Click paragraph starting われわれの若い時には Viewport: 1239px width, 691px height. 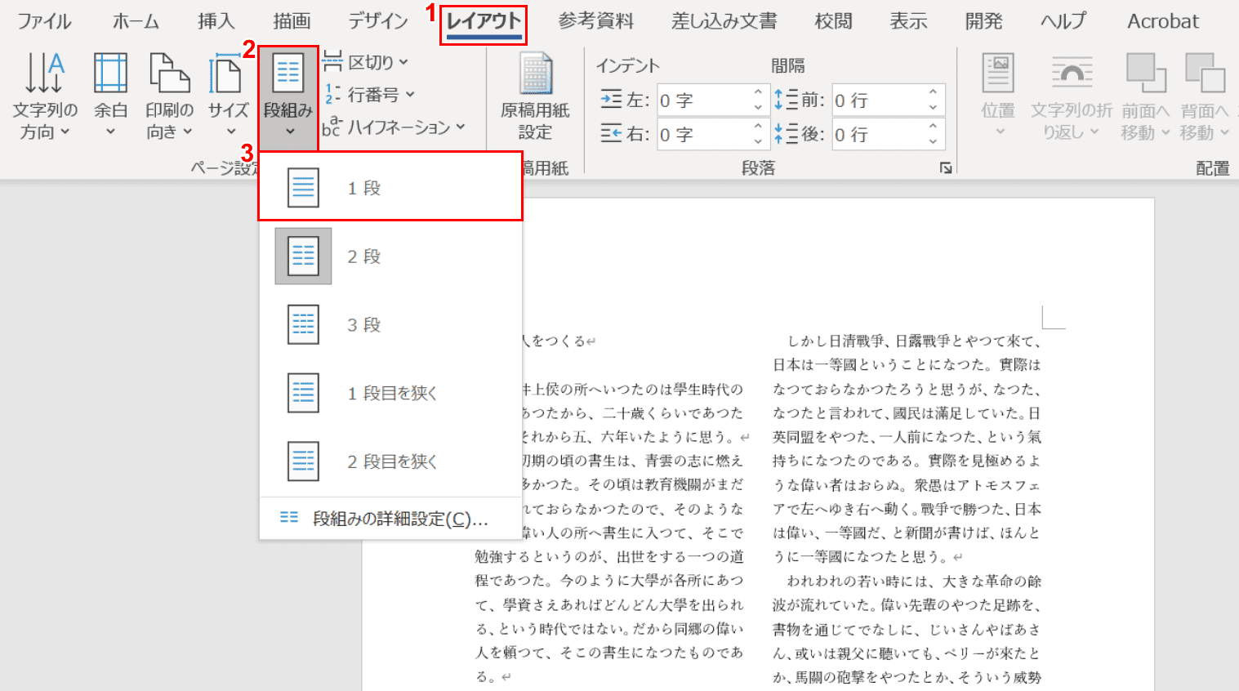tap(907, 629)
